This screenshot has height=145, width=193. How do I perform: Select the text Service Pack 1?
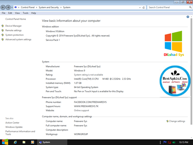(x=53, y=40)
